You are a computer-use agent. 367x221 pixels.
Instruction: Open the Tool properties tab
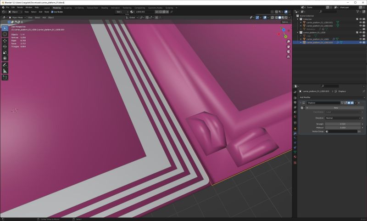click(295, 92)
